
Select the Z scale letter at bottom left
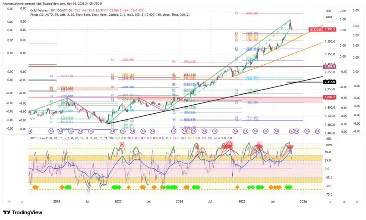coord(22,202)
